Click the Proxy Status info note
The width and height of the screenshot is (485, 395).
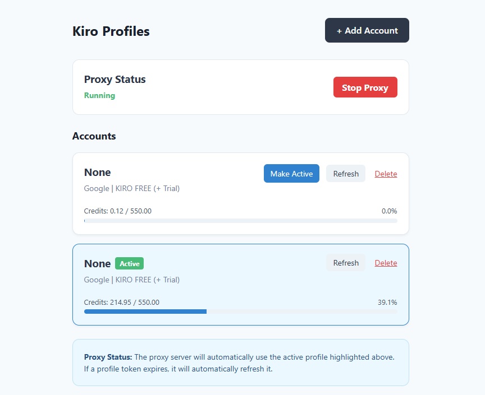(x=240, y=363)
